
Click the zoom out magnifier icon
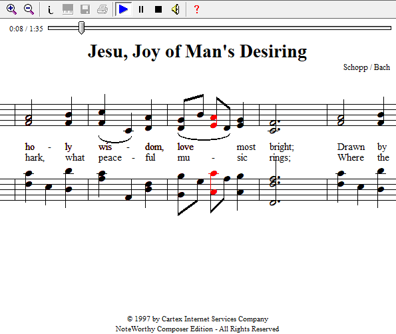click(29, 9)
